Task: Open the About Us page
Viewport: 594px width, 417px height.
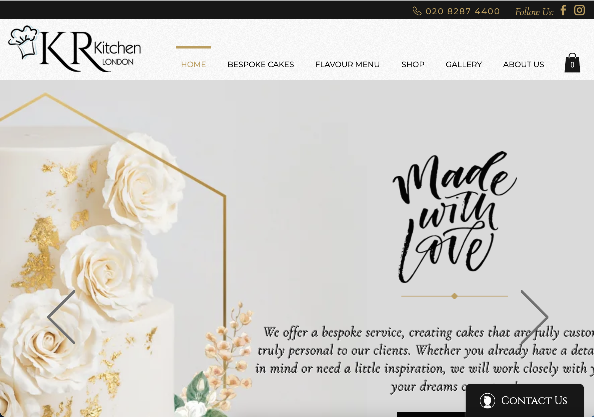Action: pyautogui.click(x=523, y=64)
